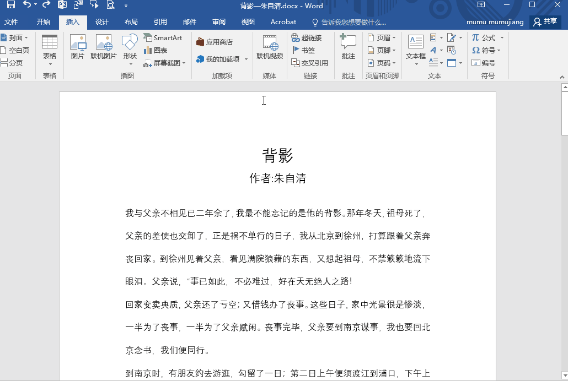
Task: Undo the last action
Action: coord(27,4)
